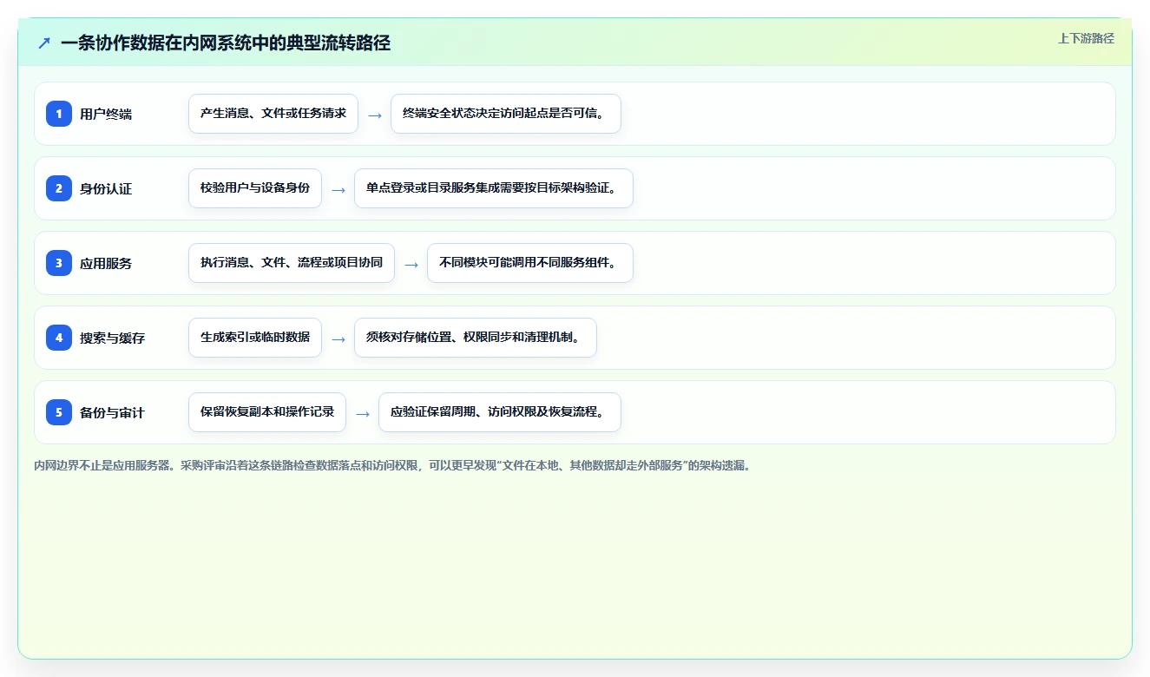Click the number 4 badge for 搜索与缓存
Viewport: 1150px width, 677px height.
coord(59,338)
